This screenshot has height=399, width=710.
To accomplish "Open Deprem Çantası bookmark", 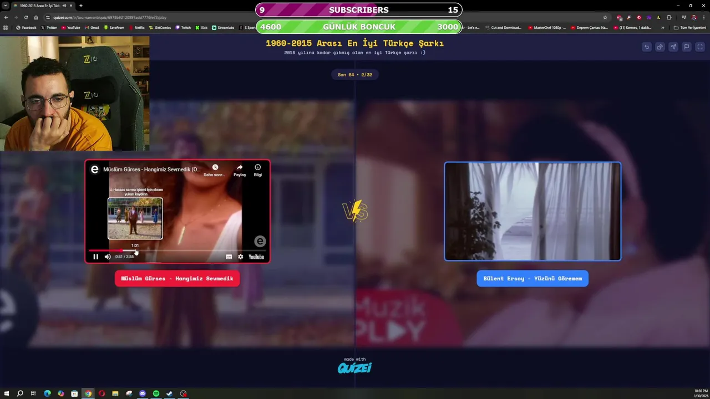I will pyautogui.click(x=590, y=27).
